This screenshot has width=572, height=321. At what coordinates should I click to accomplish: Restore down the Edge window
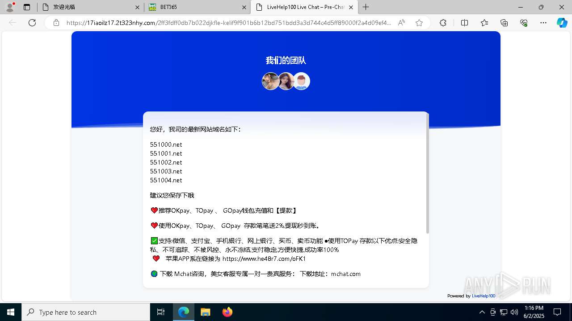pos(541,7)
